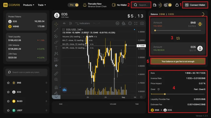Open the gas station icon
This screenshot has height=118, width=211.
(x=155, y=5)
